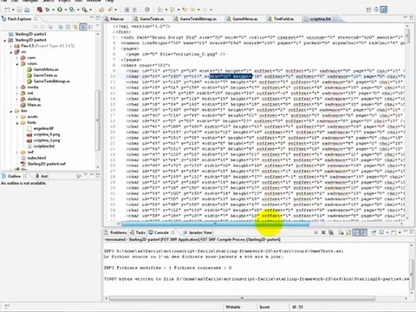Open GameMenu.as in the explorer tree
Screen dimensions: 416x312
46,69
